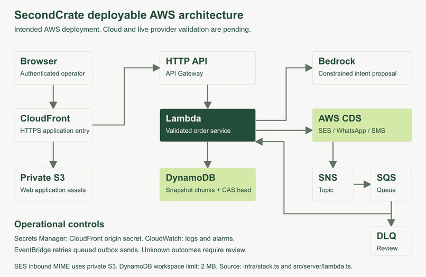The image size is (426, 277).
Task: Click the dark green Lambda box
Action: [208, 125]
